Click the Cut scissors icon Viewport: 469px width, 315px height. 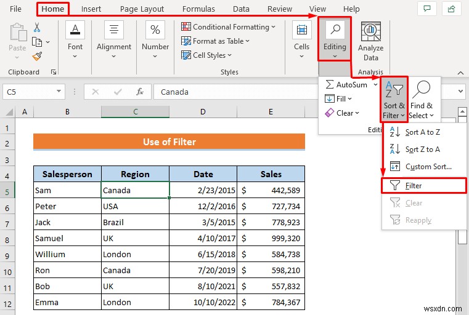(37, 28)
